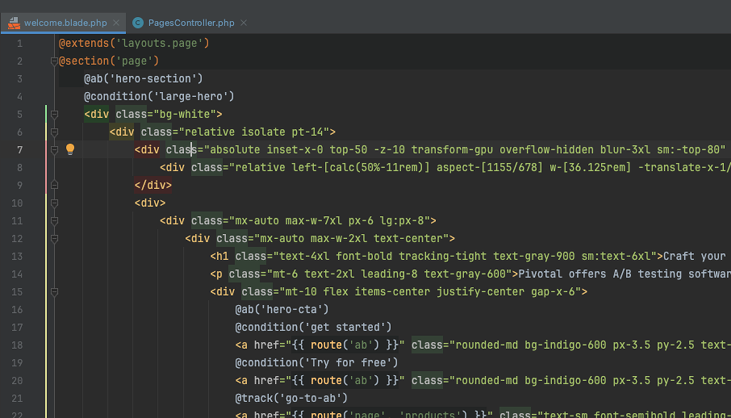Click @ab('hero-cta') on line 16
This screenshot has width=731, height=418.
pos(282,309)
